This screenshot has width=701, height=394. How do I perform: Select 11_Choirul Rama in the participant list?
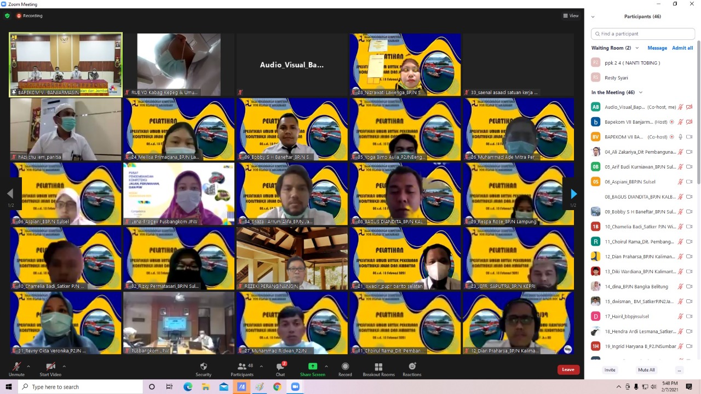[642, 241]
